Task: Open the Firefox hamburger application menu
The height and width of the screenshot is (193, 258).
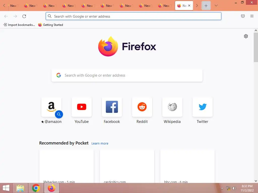Action: tap(252, 16)
